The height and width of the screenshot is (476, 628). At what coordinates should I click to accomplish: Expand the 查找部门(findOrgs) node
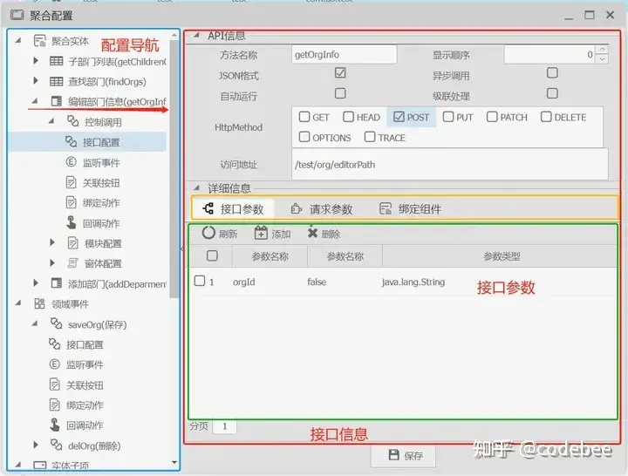click(x=36, y=81)
